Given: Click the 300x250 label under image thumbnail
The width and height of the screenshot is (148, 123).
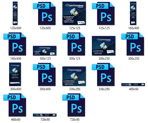Looking at the screenshot, I should point(104,59).
